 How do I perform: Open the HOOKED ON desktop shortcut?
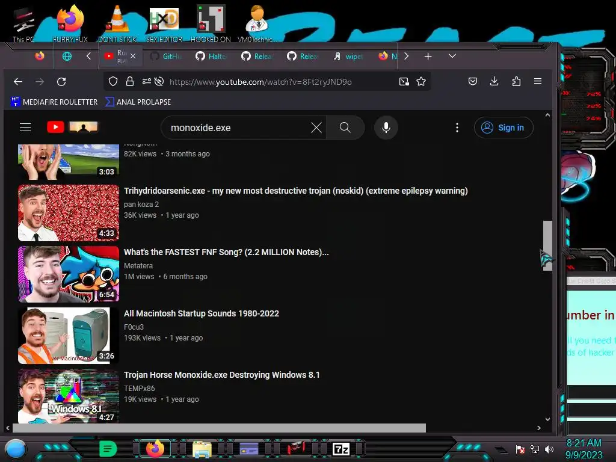tap(211, 24)
